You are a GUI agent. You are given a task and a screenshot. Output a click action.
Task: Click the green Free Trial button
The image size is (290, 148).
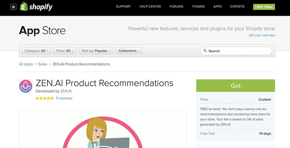point(264,7)
